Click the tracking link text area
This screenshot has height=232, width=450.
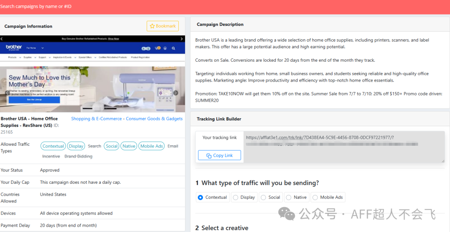click(x=345, y=147)
